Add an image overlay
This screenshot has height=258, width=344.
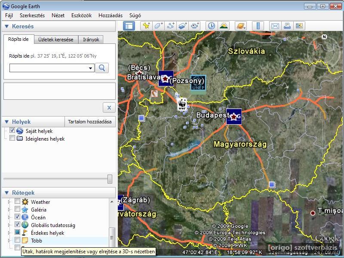(x=182, y=26)
